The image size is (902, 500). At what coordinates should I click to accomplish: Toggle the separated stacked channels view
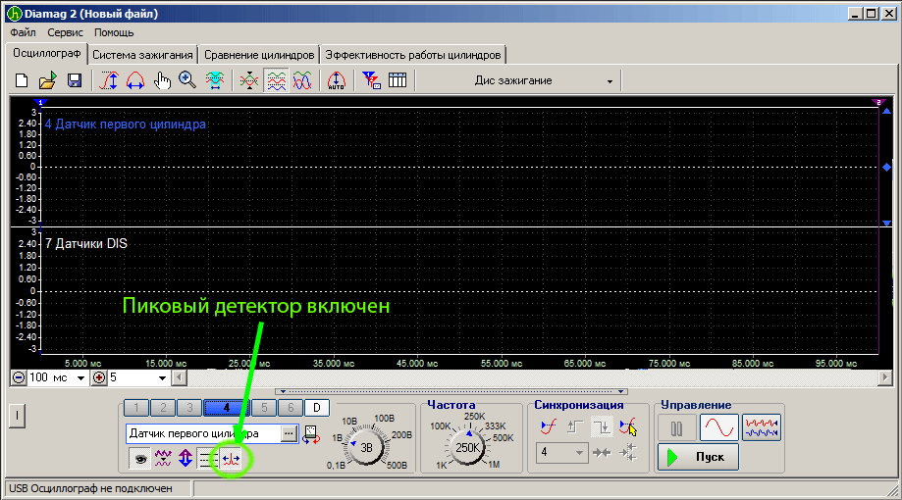click(276, 80)
